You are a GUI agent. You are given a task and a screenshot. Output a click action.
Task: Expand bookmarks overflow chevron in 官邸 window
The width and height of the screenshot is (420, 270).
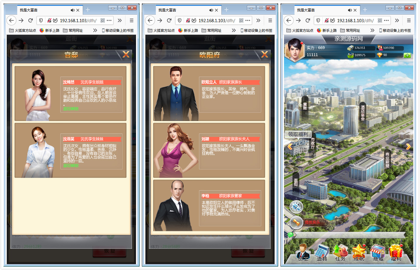click(x=95, y=30)
